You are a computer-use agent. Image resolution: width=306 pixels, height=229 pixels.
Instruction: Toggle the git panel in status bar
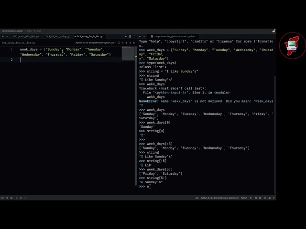7,198
